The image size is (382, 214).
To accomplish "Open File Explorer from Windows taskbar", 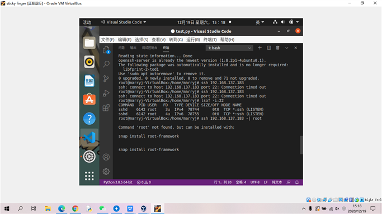I will (48, 208).
